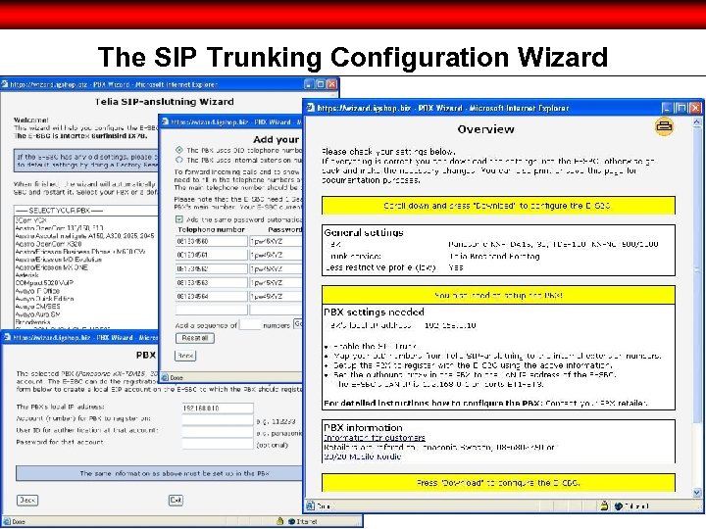Choose Avaya IP Office in PBX list

coord(37,291)
